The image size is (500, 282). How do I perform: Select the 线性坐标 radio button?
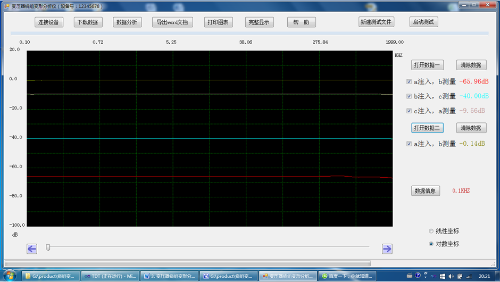(x=431, y=231)
